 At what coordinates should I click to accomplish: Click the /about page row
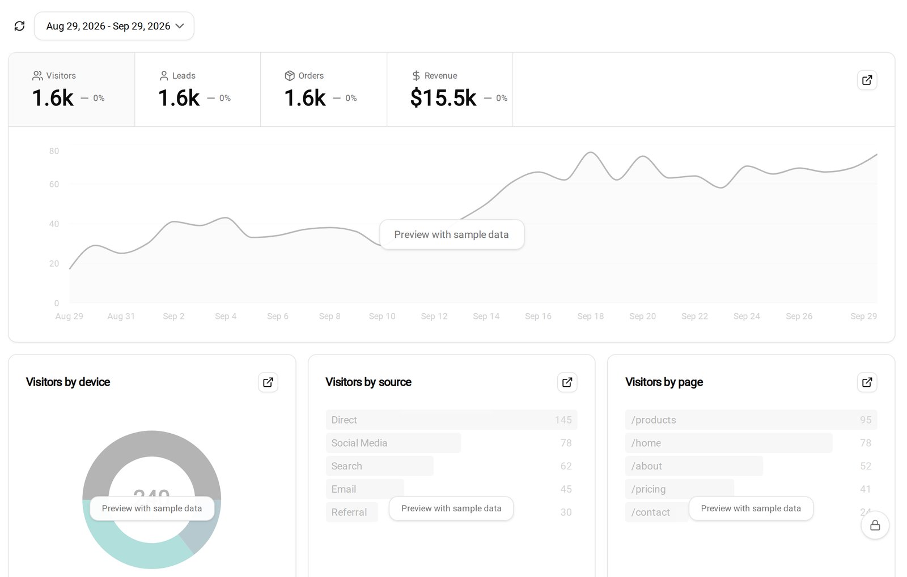click(751, 466)
